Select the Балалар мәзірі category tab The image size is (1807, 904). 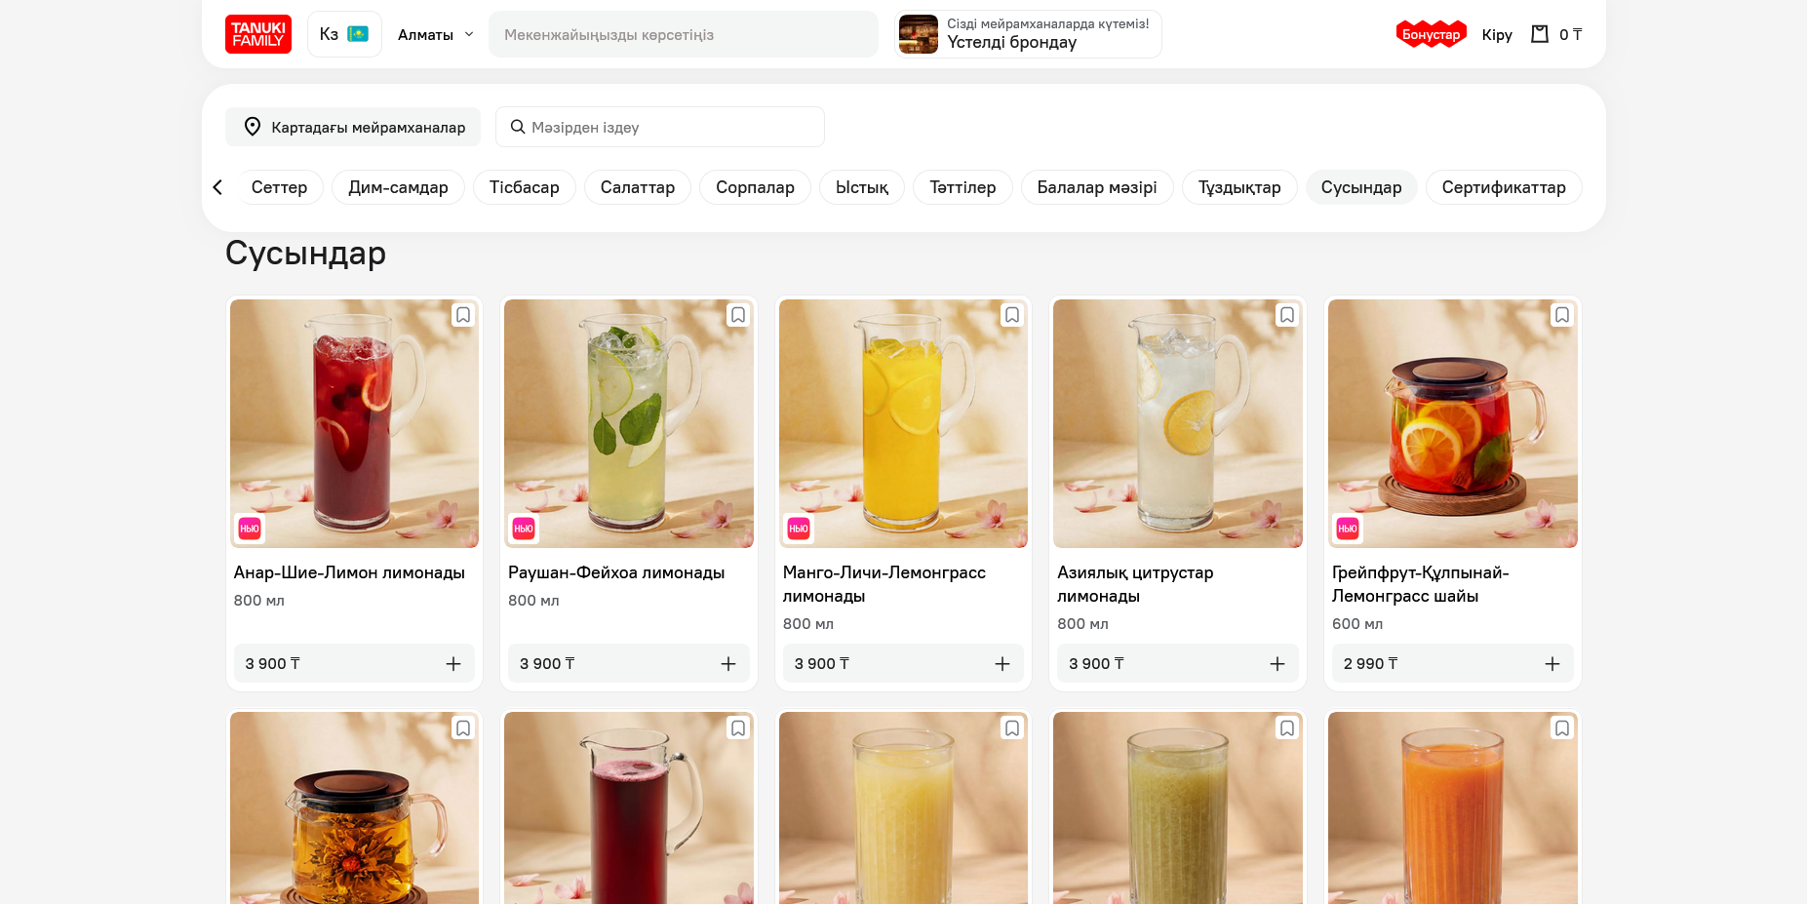coord(1097,187)
